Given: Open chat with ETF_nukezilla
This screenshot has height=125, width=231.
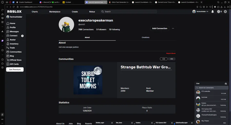Looking at the screenshot, I should 211,92.
